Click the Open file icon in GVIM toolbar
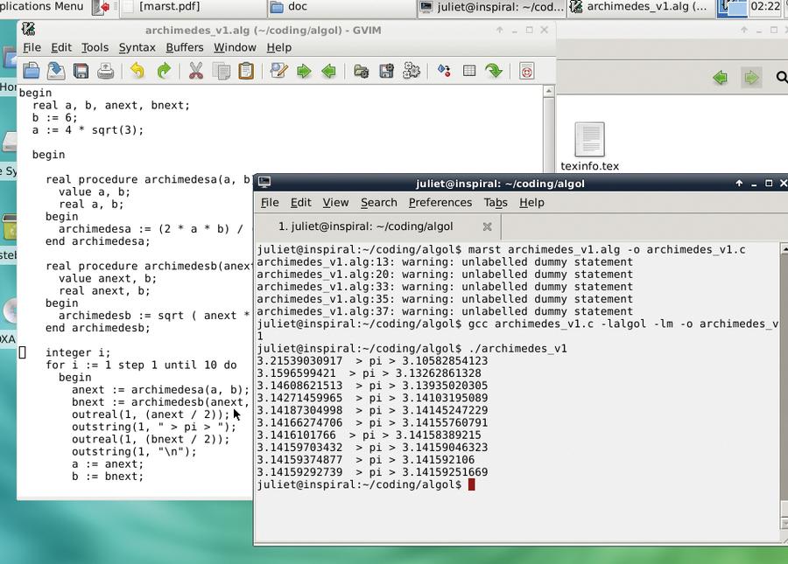This screenshot has width=788, height=564. pyautogui.click(x=32, y=71)
